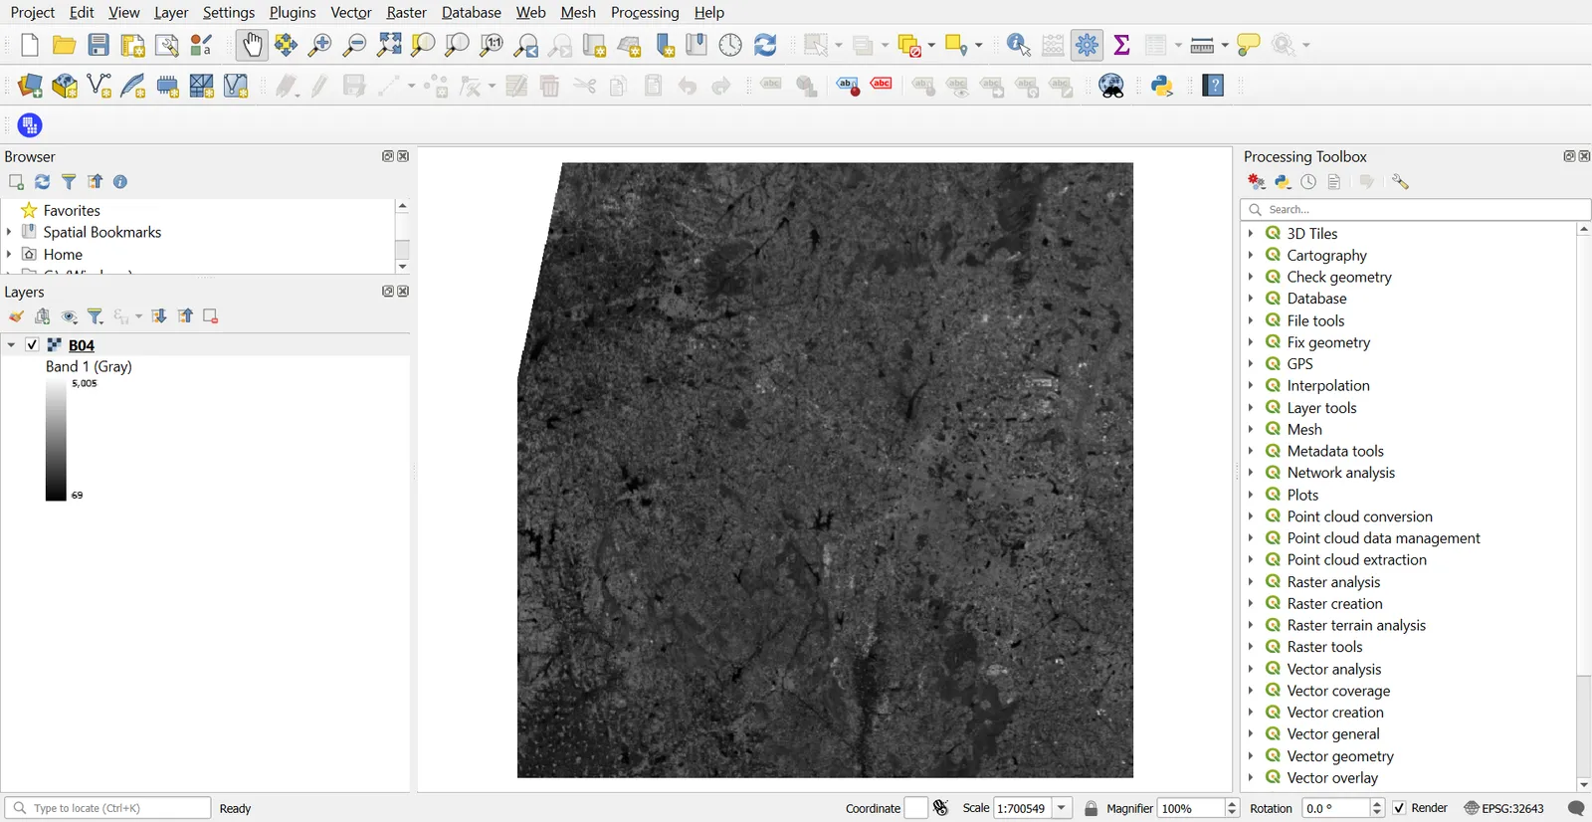Collapse the B04 layer legend
The width and height of the screenshot is (1592, 822).
coord(11,345)
